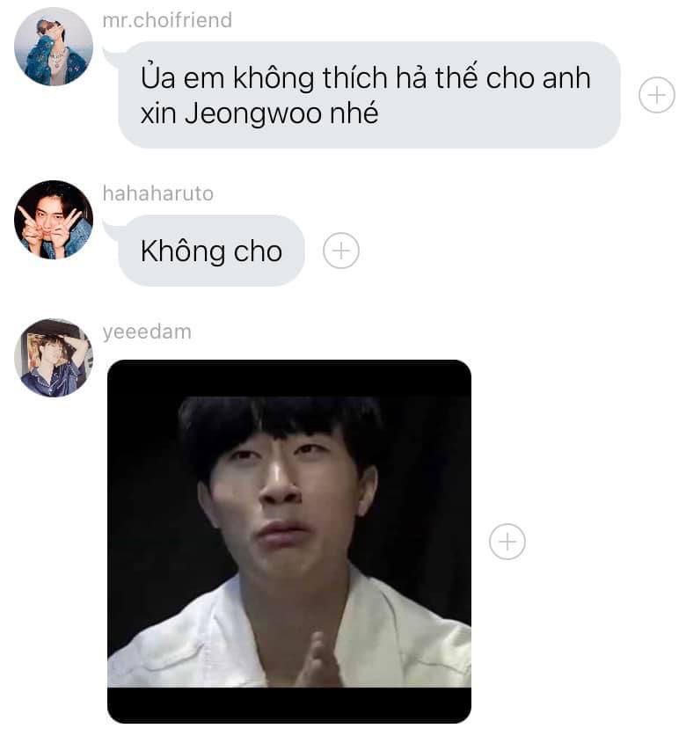Tap the black hair in the meme picture
686x736 pixels.
[281, 420]
